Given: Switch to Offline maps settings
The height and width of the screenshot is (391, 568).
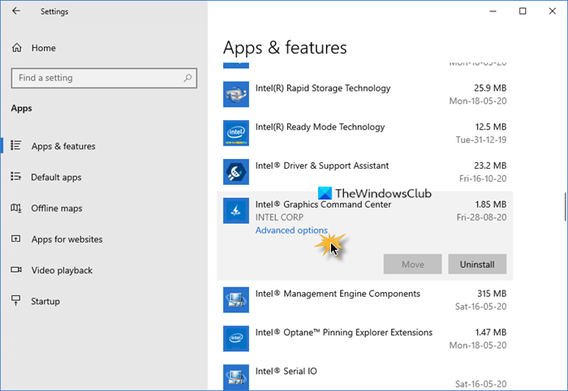Looking at the screenshot, I should (x=57, y=208).
